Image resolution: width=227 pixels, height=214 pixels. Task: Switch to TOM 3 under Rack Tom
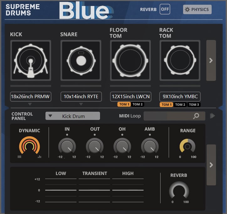(x=194, y=104)
